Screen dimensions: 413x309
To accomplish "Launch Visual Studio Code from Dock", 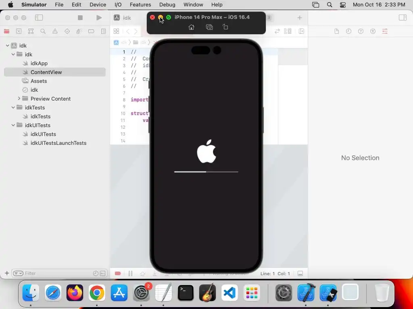I will pyautogui.click(x=229, y=293).
